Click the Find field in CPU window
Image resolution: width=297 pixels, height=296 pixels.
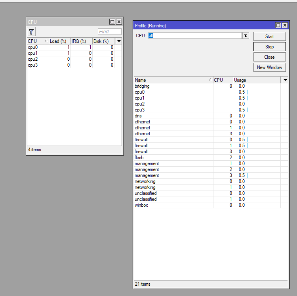pos(110,31)
